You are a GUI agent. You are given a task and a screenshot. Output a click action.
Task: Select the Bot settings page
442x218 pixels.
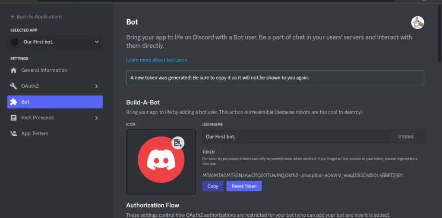(x=55, y=102)
